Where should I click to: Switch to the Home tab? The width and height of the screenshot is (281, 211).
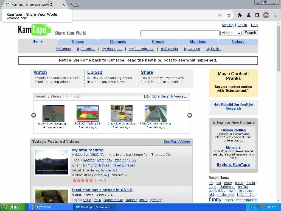(38, 41)
